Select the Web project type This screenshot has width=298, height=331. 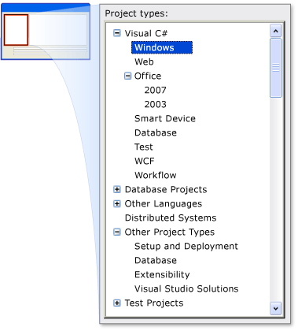pyautogui.click(x=144, y=61)
